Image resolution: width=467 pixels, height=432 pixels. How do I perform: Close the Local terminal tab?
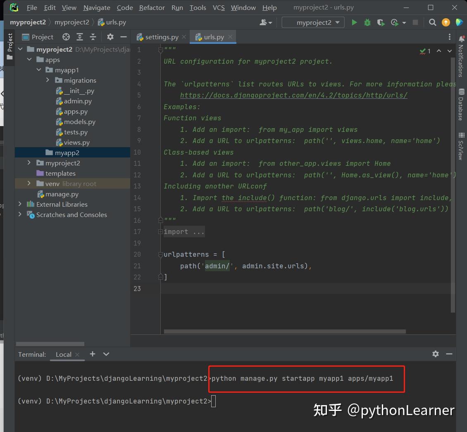click(77, 355)
